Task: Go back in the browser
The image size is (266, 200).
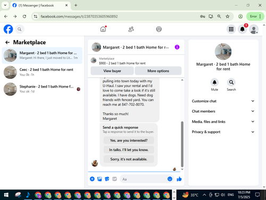Action: pyautogui.click(x=6, y=17)
